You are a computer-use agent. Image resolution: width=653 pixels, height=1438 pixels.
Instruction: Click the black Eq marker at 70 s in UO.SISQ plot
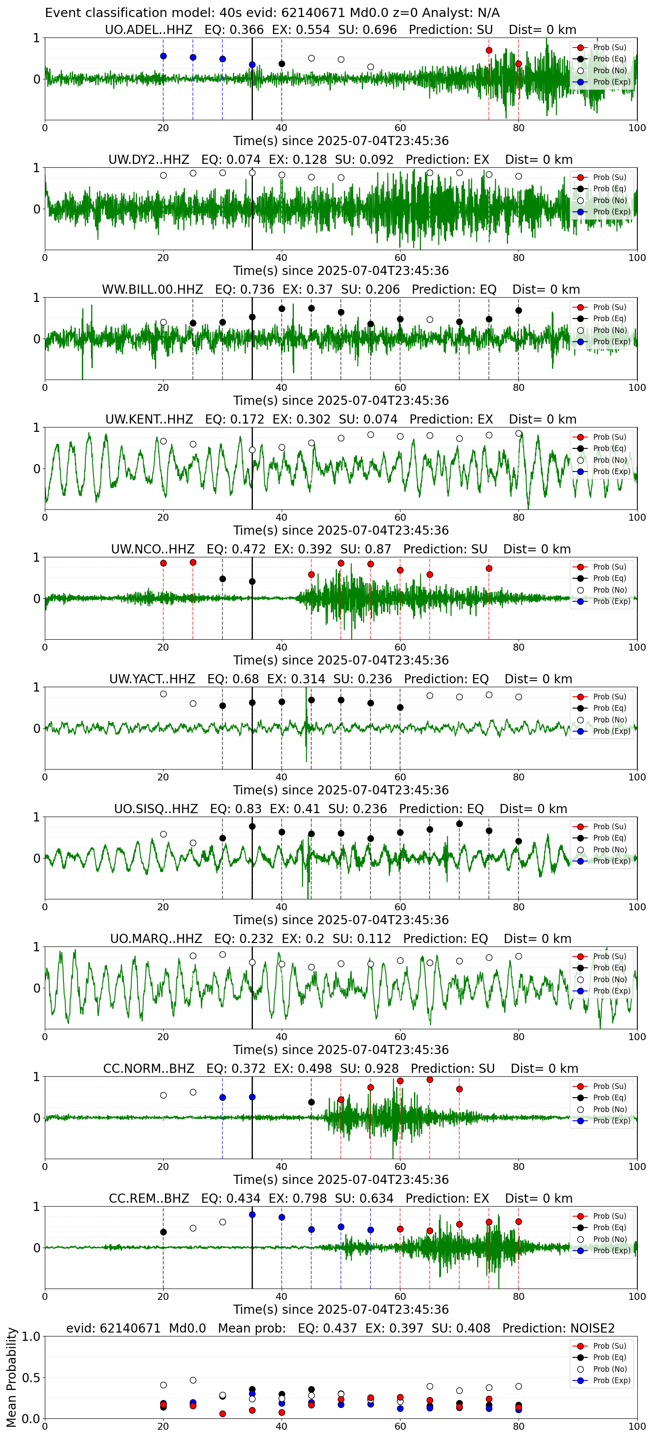click(460, 824)
